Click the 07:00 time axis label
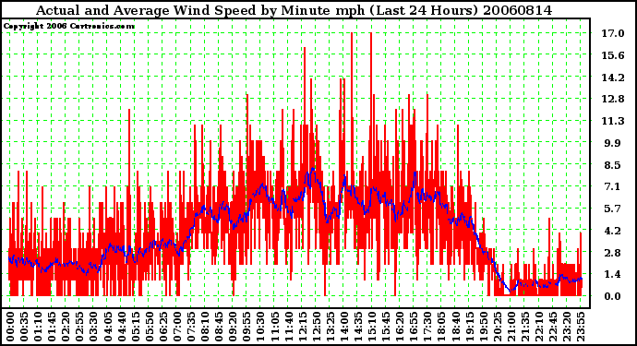637x346 pixels. point(176,327)
